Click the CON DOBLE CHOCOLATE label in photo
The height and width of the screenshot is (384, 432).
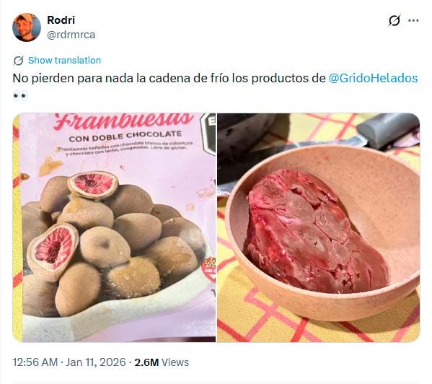(125, 136)
